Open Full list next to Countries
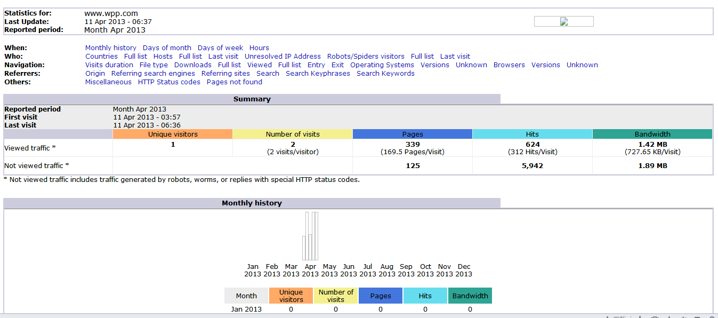 tap(135, 56)
